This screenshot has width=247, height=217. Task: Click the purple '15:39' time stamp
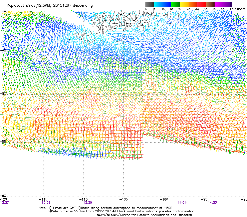(x=87, y=203)
